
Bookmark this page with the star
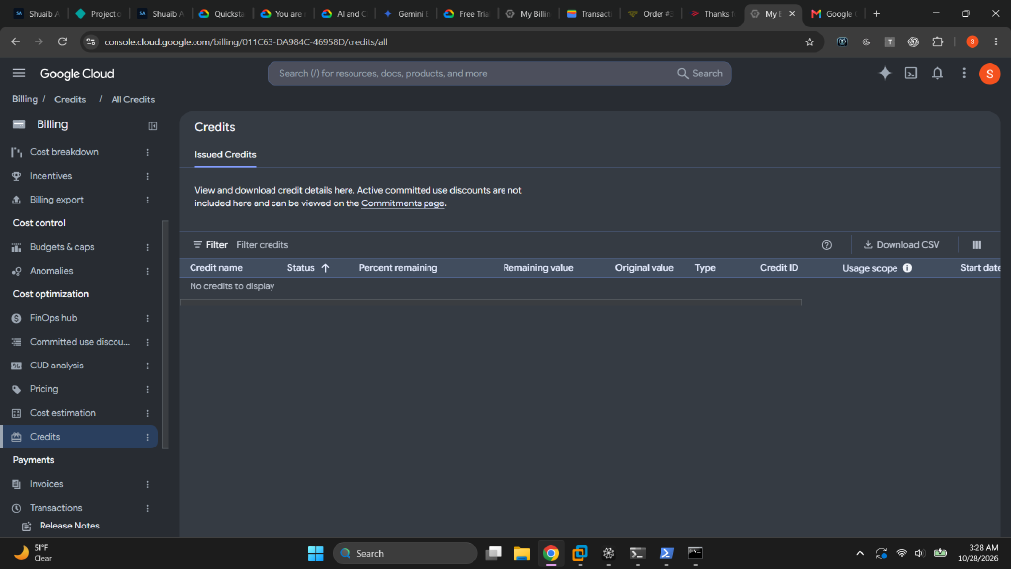810,41
